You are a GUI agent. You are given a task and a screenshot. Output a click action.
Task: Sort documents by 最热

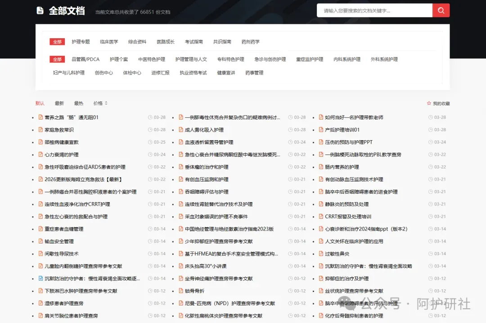point(79,103)
